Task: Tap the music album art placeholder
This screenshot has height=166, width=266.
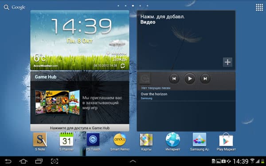Action: pyautogui.click(x=145, y=79)
